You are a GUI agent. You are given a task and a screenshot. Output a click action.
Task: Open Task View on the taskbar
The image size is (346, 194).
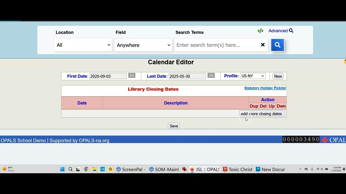78,169
